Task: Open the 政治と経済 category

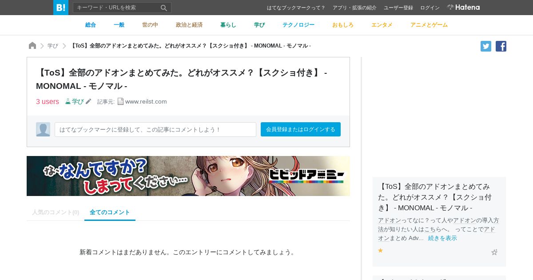Action: click(189, 25)
